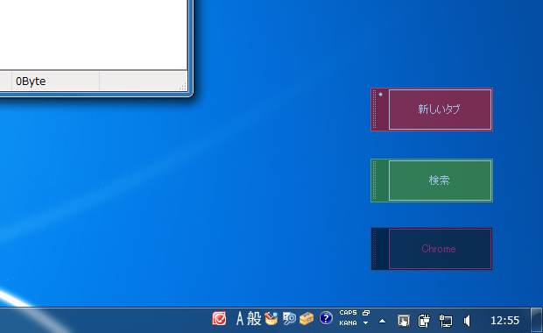The height and width of the screenshot is (333, 543).
Task: Click the Chrome launcher button
Action: (440, 249)
